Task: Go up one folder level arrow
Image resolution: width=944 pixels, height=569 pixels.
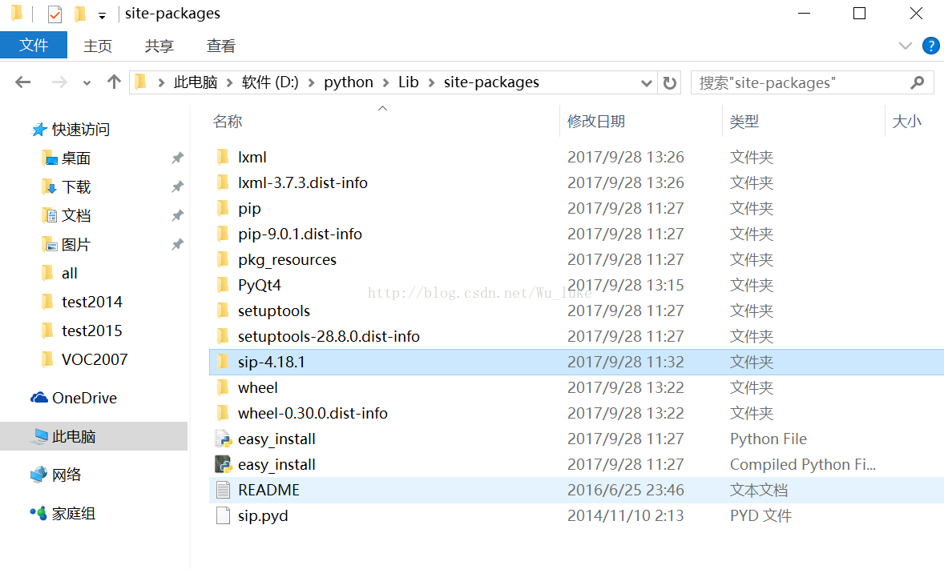Action: (x=114, y=82)
